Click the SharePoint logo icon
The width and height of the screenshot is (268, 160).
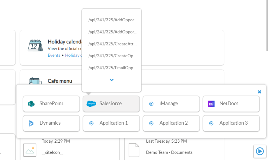pyautogui.click(x=31, y=104)
